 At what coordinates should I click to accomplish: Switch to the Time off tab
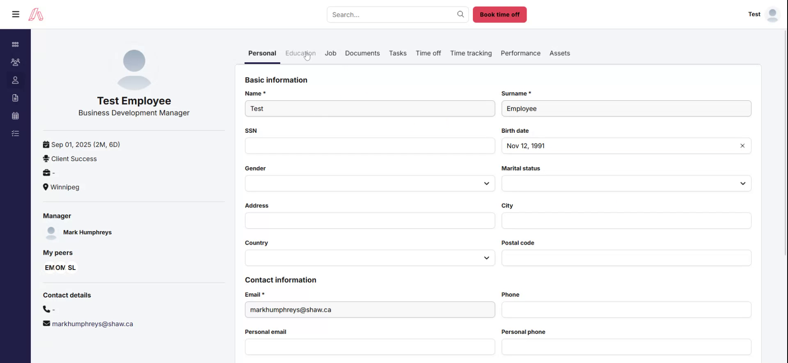[x=428, y=53]
